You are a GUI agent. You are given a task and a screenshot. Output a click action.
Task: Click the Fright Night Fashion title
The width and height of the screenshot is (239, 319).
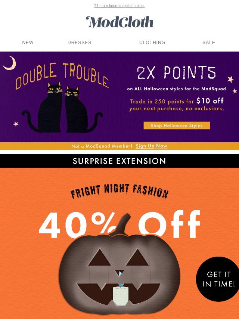119,191
